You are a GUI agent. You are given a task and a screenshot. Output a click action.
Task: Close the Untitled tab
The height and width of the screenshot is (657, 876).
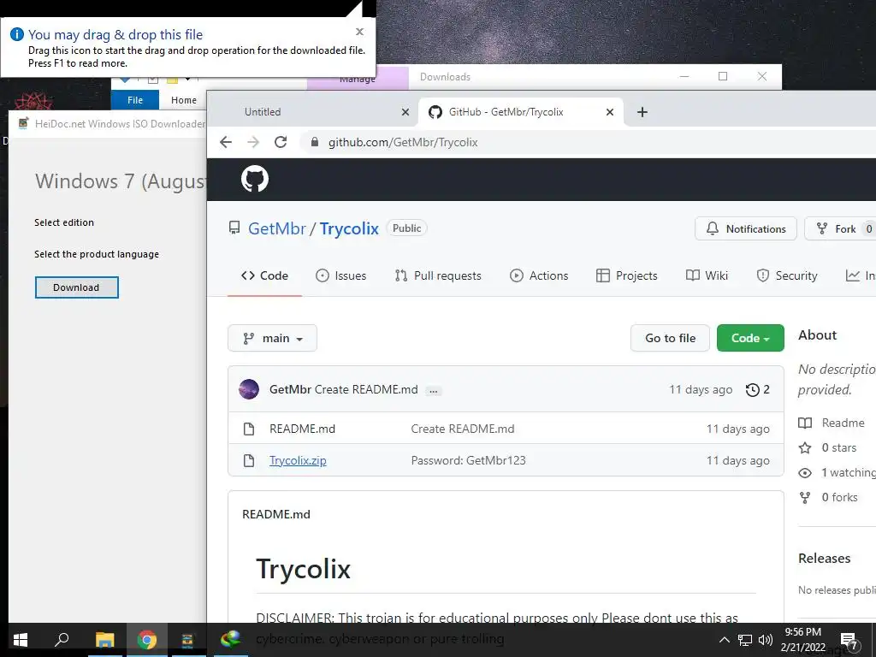pyautogui.click(x=405, y=112)
